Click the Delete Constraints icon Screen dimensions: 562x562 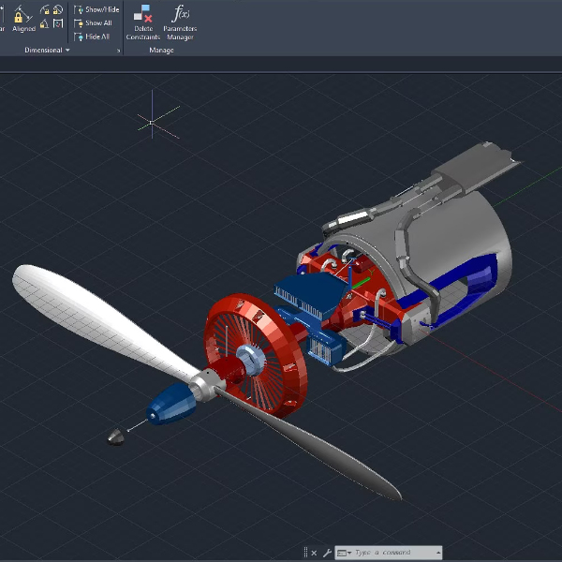[143, 14]
